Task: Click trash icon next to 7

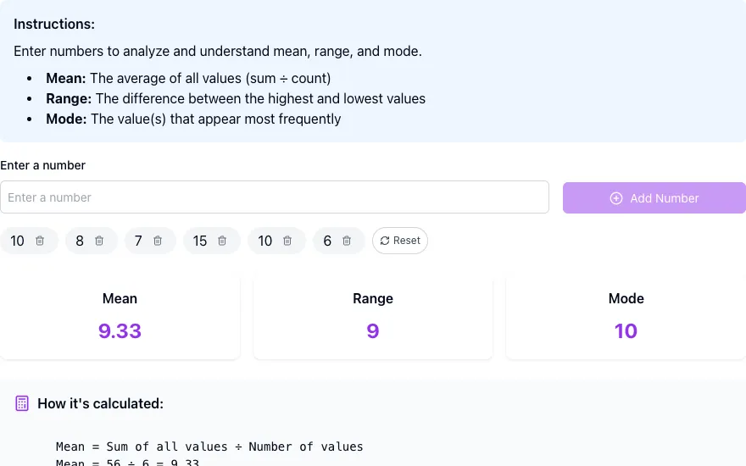Action: [158, 241]
